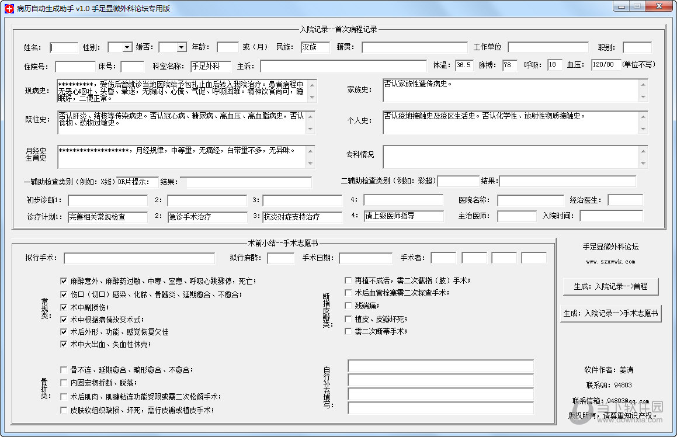This screenshot has height=437, width=677.
Task: Click the 籍贯 input field
Action: pos(415,47)
